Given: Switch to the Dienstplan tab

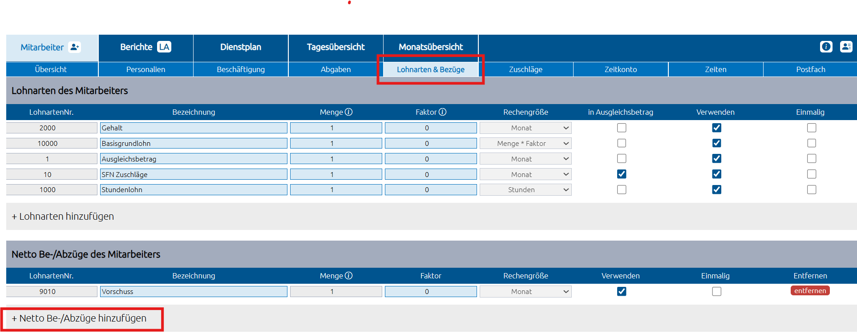Looking at the screenshot, I should pyautogui.click(x=241, y=47).
